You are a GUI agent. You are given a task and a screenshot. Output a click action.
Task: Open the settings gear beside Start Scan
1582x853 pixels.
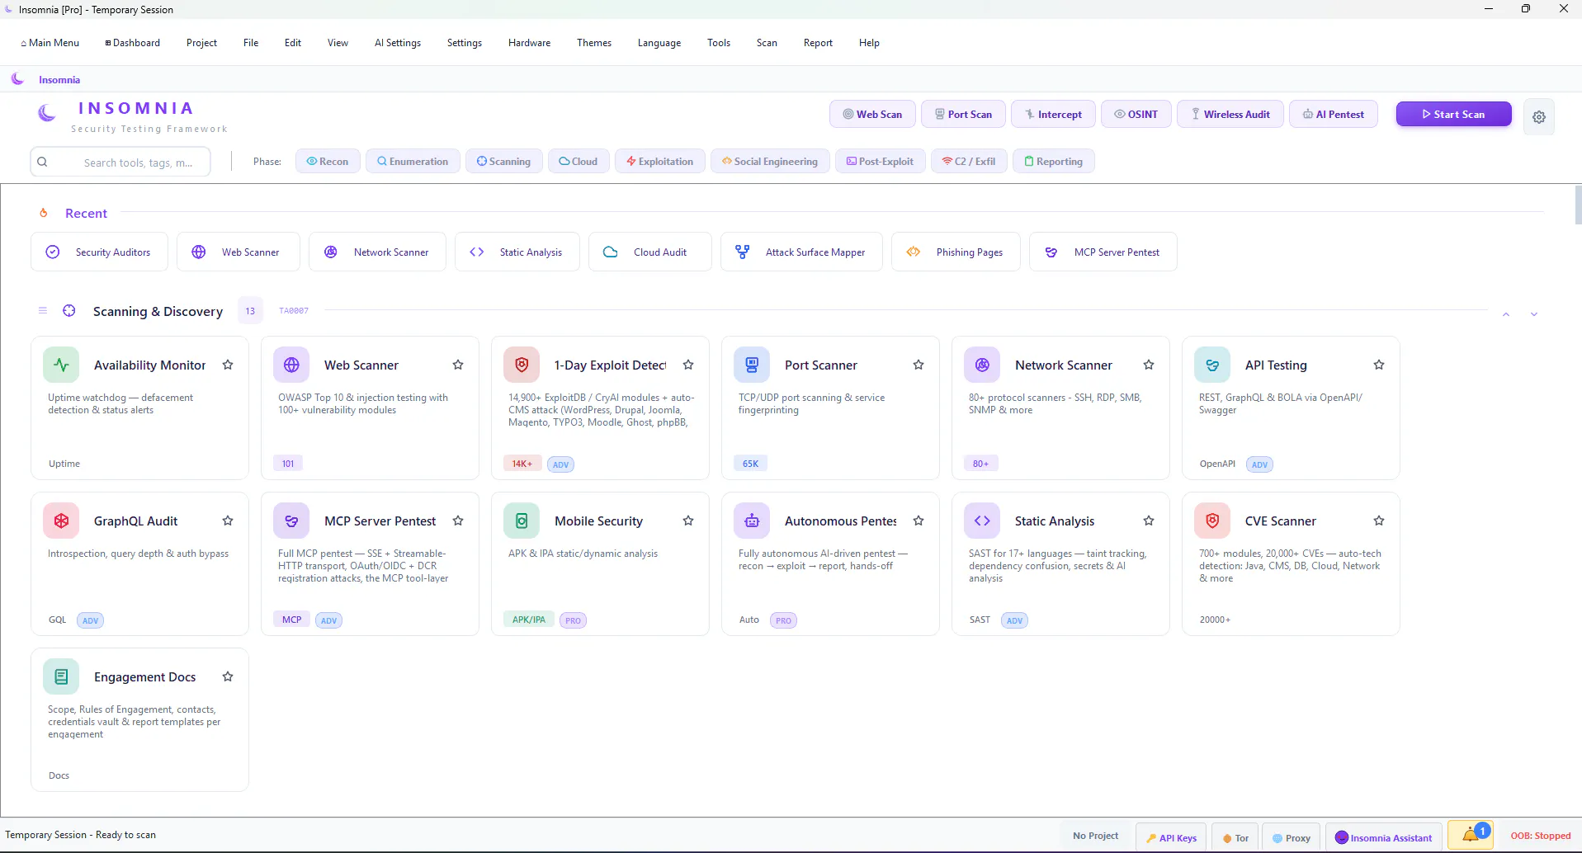point(1539,117)
